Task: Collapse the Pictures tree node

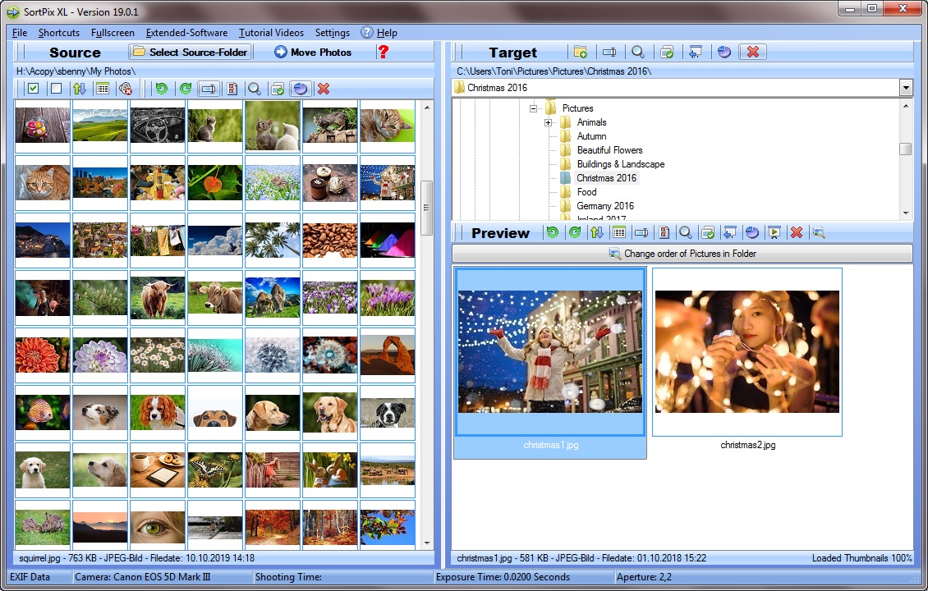Action: pyautogui.click(x=535, y=108)
